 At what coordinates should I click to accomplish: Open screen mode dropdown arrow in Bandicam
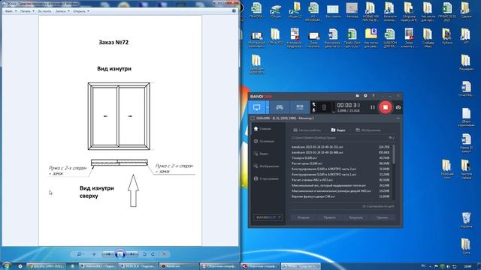(x=268, y=107)
